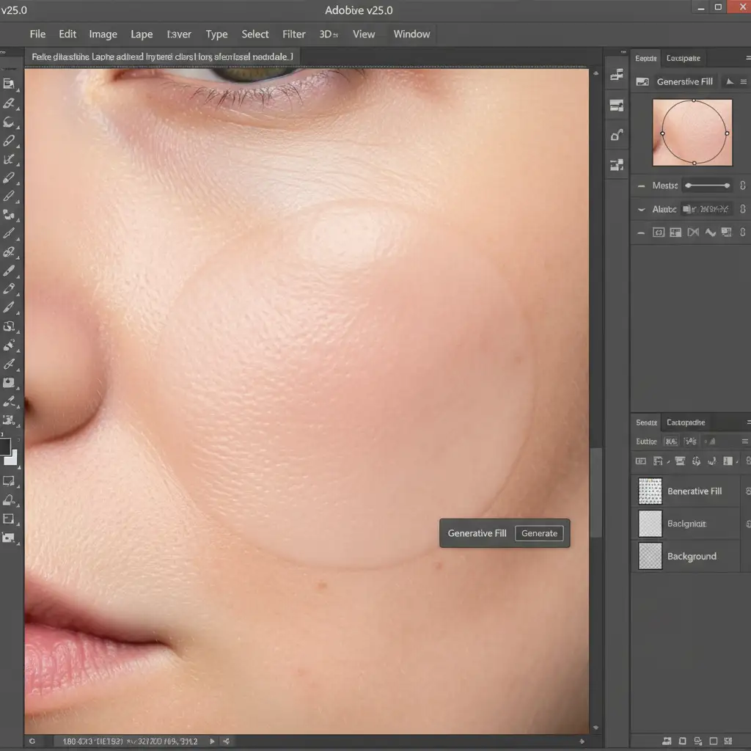Click the foreground color swatch in toolbar

tap(4, 447)
